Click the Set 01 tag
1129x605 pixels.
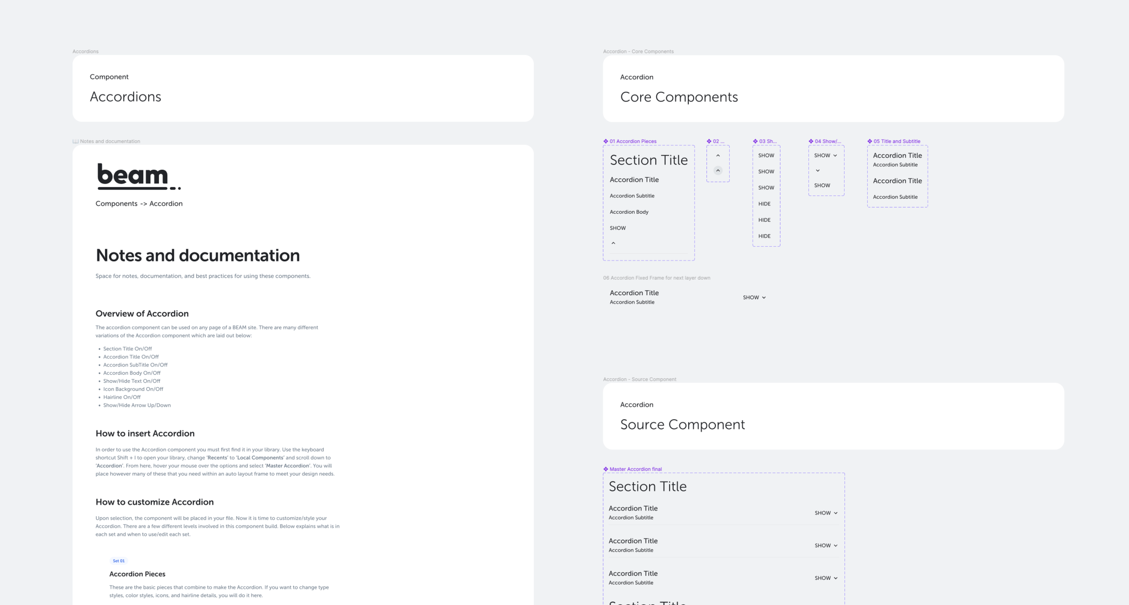click(118, 561)
